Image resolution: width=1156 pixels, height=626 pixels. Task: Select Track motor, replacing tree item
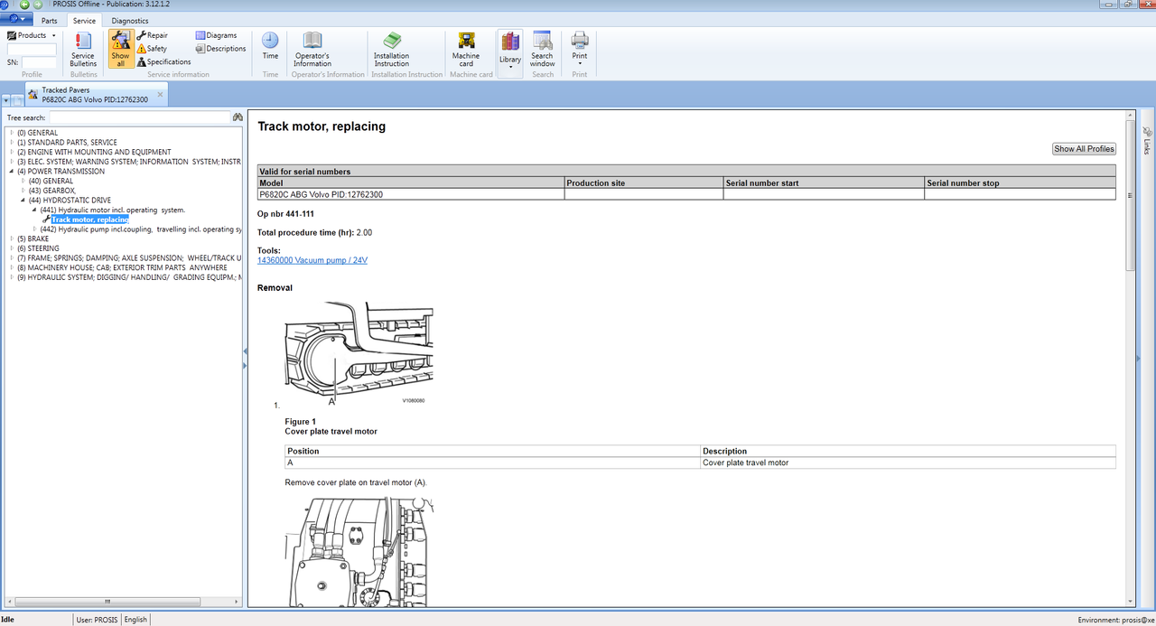(89, 220)
